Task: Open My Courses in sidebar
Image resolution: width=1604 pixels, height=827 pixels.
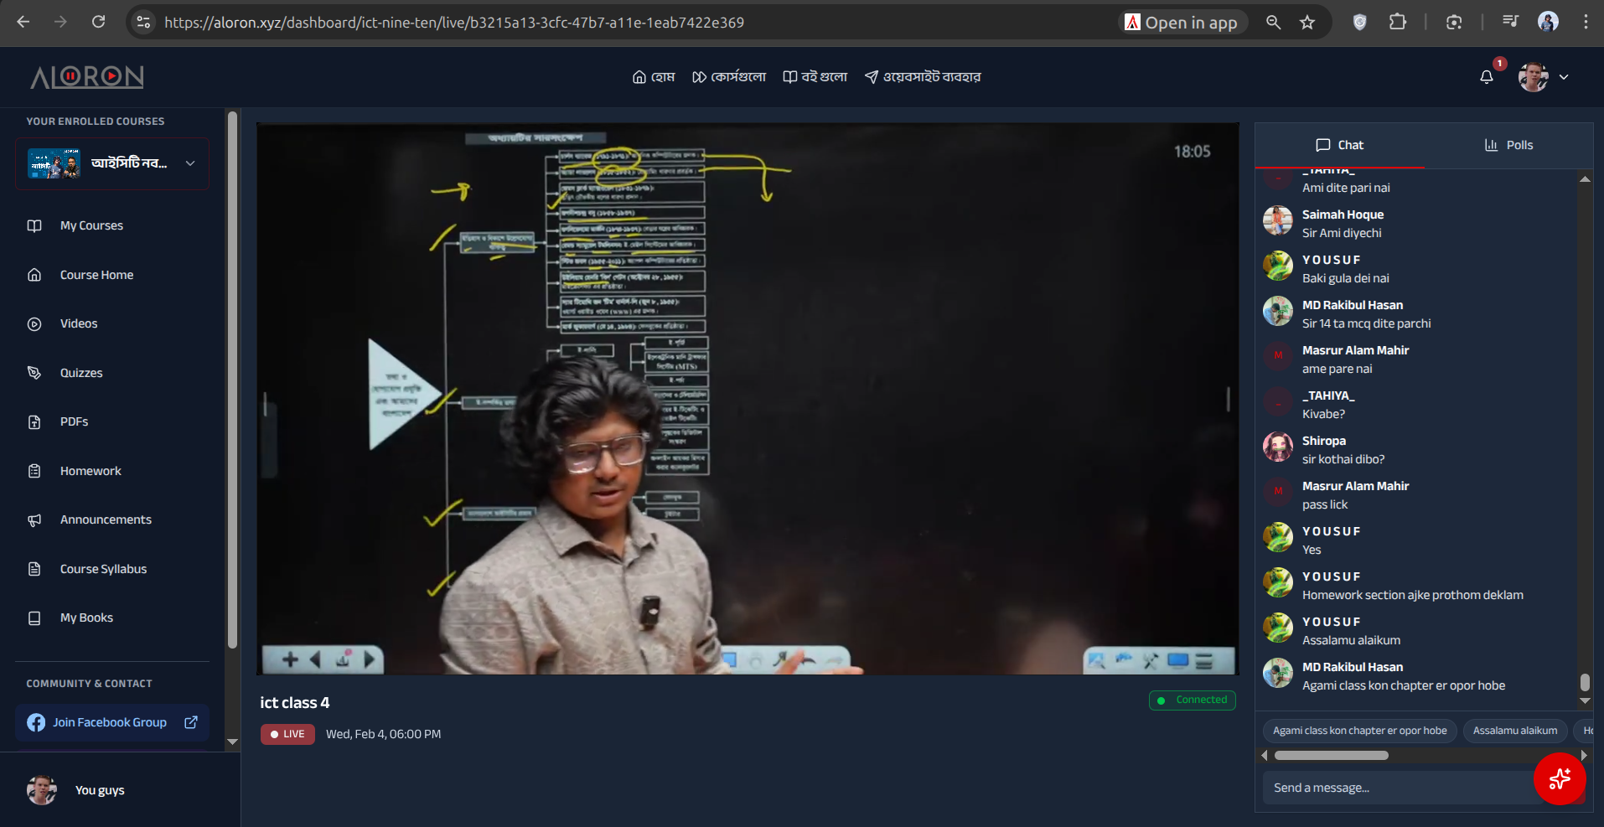Action: point(91,225)
